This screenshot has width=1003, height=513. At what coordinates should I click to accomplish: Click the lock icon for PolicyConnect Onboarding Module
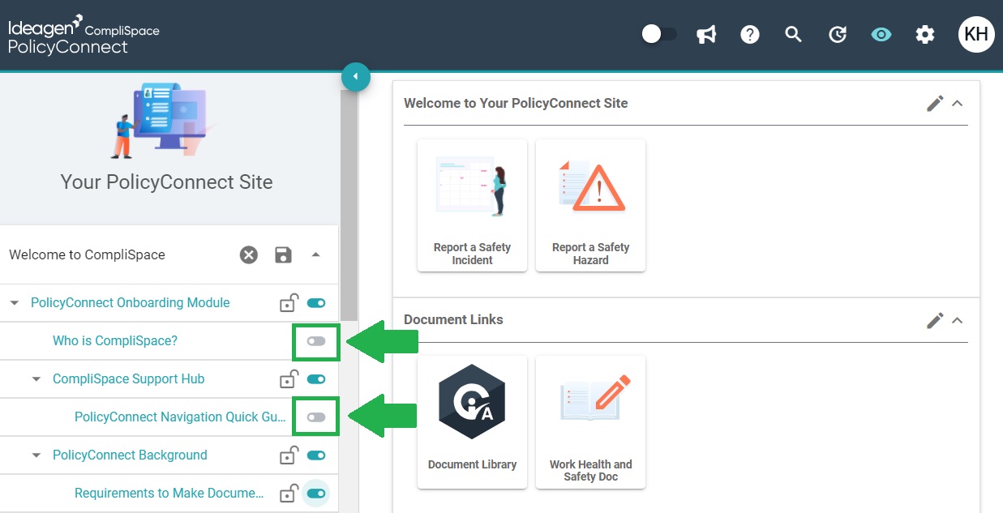(x=289, y=303)
